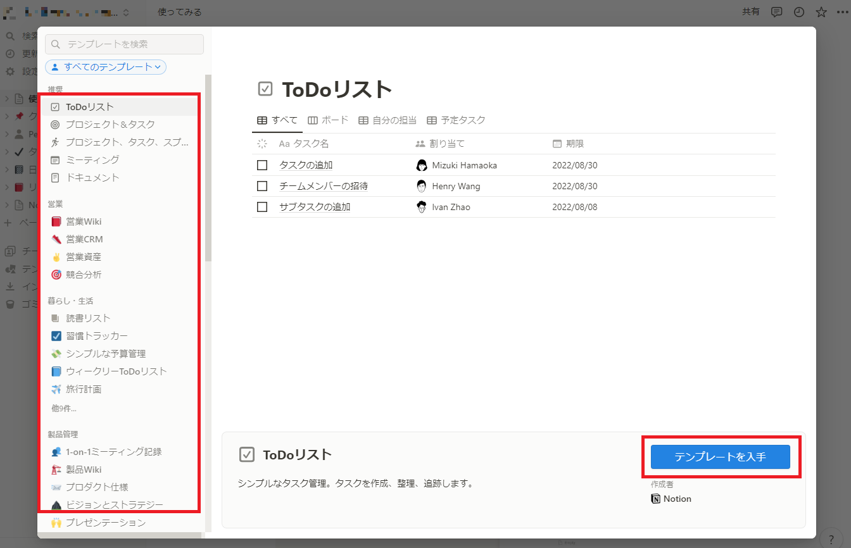Open the three-dot options menu top right

click(x=843, y=11)
